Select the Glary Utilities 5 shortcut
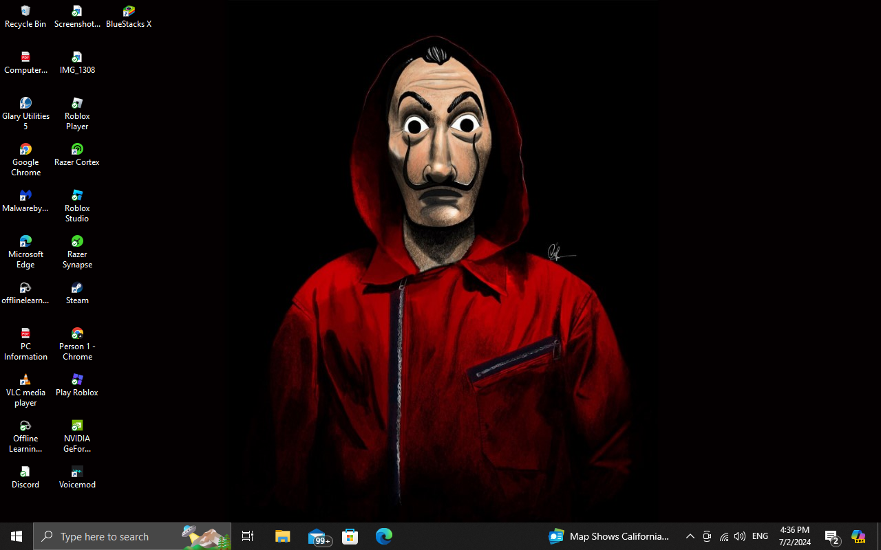881x550 pixels. click(x=25, y=114)
